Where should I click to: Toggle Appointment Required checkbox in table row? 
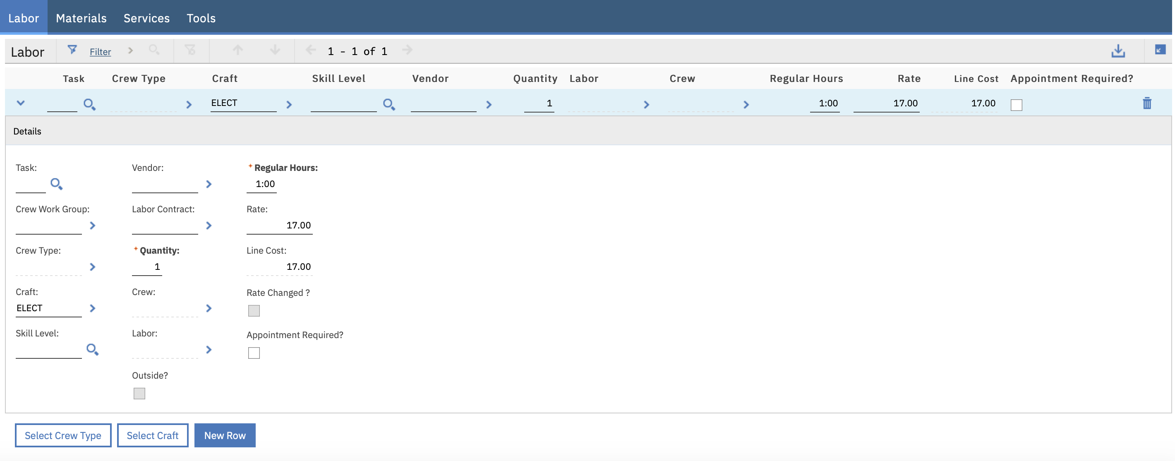coord(1016,105)
